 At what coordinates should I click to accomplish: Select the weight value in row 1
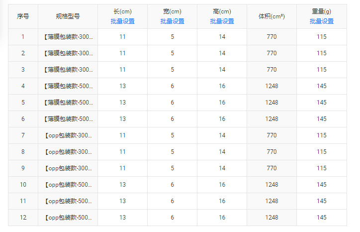coord(321,37)
